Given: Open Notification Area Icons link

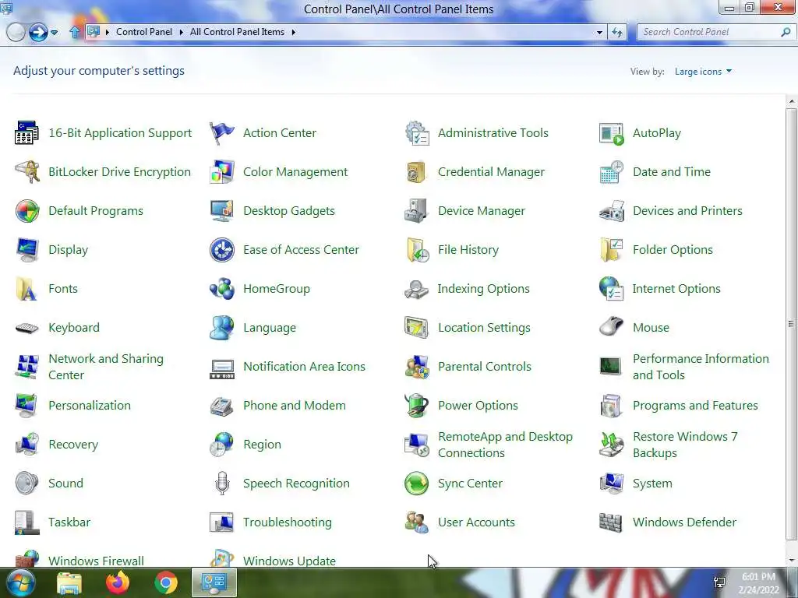Looking at the screenshot, I should pyautogui.click(x=305, y=366).
